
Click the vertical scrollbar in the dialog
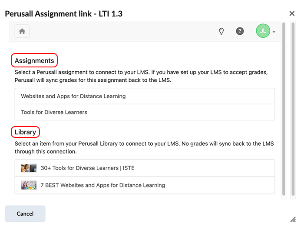tap(284, 109)
